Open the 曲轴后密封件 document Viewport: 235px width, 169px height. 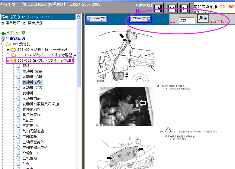click(34, 142)
